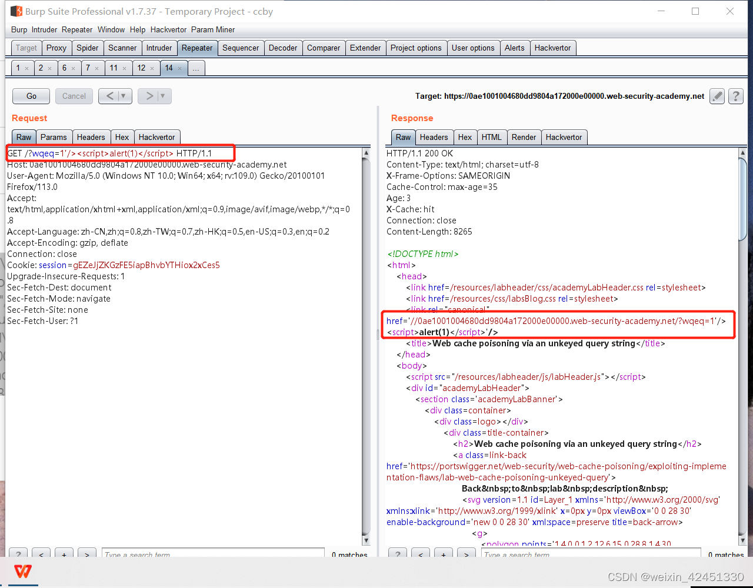753x588 pixels.
Task: Switch to the Intruder tool tab
Action: click(x=159, y=48)
